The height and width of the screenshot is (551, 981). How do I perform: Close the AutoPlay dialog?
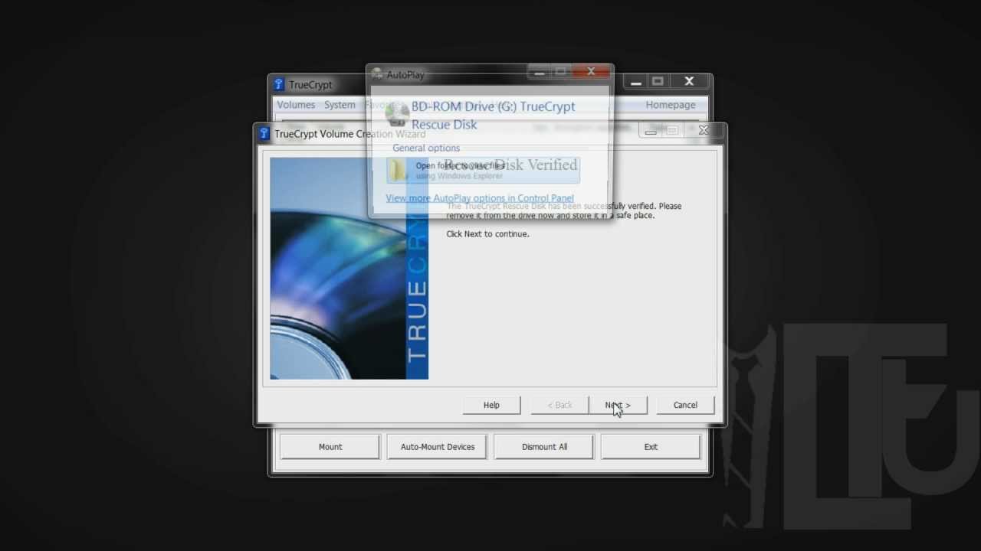coord(591,72)
